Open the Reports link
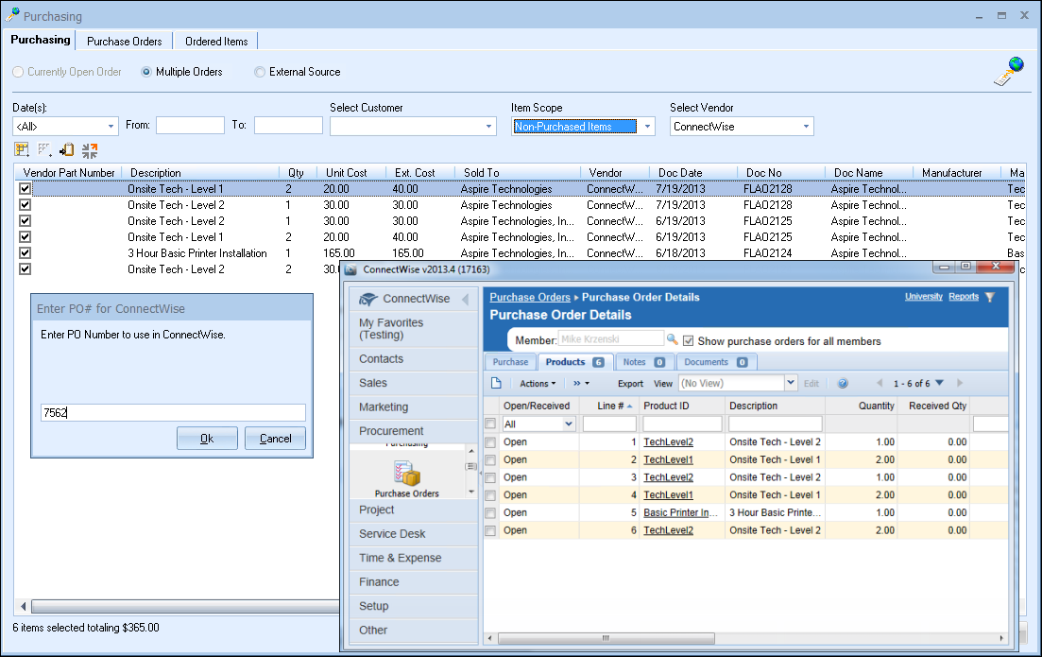 coord(964,297)
